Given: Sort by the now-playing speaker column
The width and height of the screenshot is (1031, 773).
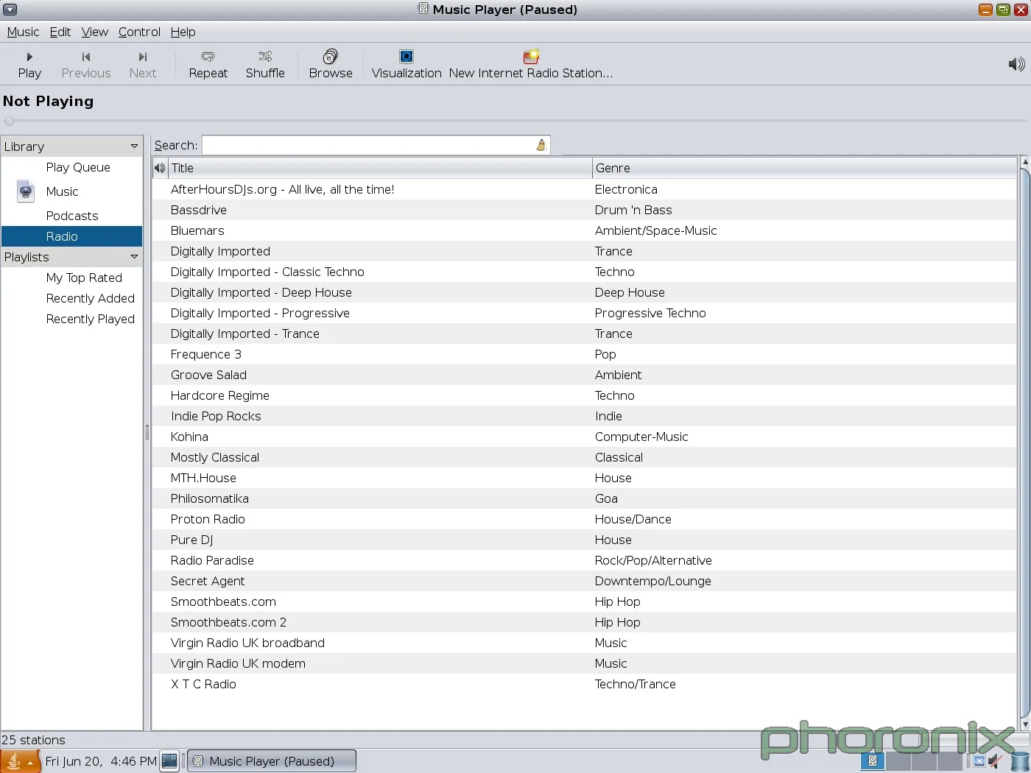Looking at the screenshot, I should pyautogui.click(x=160, y=168).
